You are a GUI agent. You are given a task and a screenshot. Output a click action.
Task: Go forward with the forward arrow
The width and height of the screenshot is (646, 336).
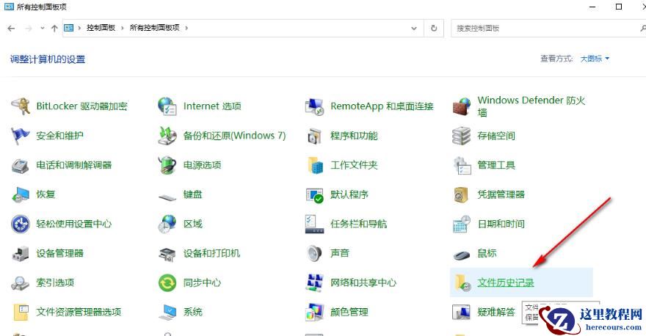(x=29, y=28)
